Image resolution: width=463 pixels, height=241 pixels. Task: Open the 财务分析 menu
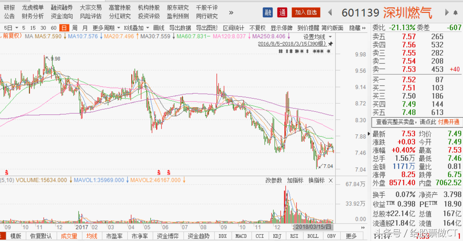pyautogui.click(x=33, y=16)
